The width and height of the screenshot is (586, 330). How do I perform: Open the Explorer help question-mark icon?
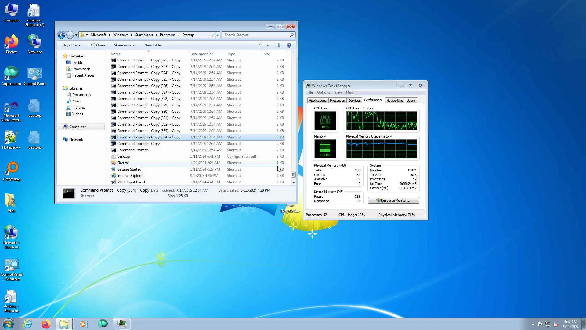tap(289, 45)
